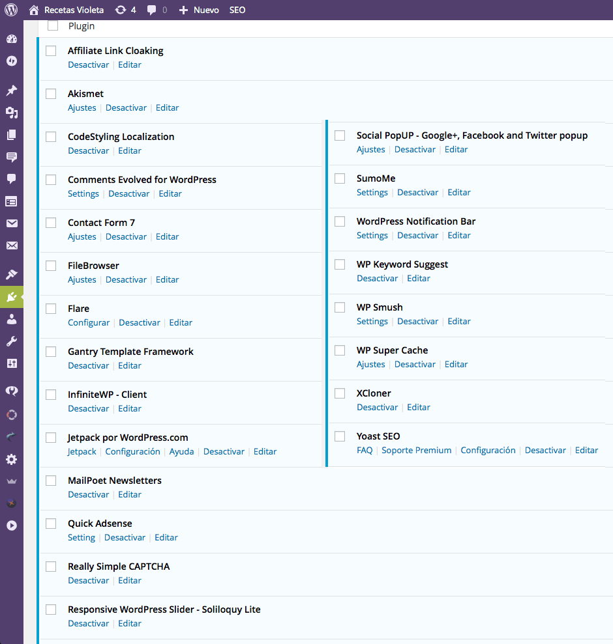Click the Setting link under Quick Adsense
Screen dimensions: 613x644
tap(82, 538)
